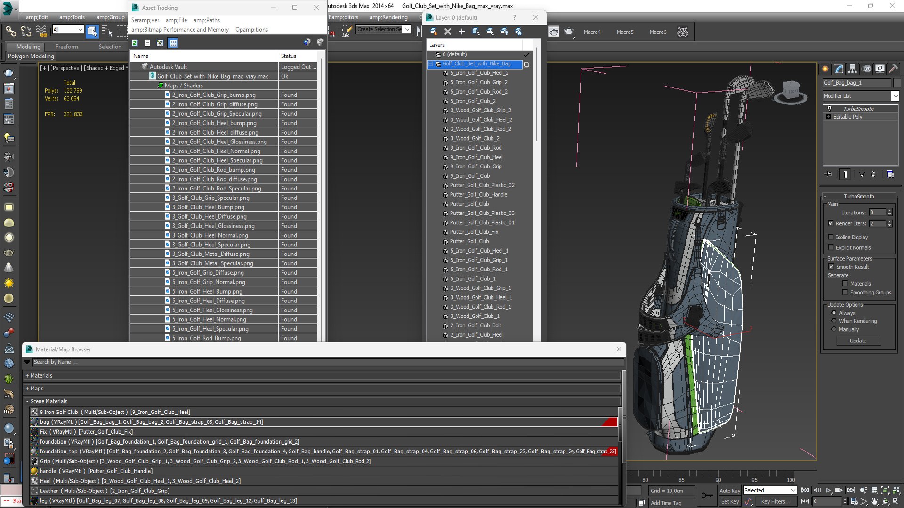Switch to the Freeform ribbon tab

click(x=67, y=47)
